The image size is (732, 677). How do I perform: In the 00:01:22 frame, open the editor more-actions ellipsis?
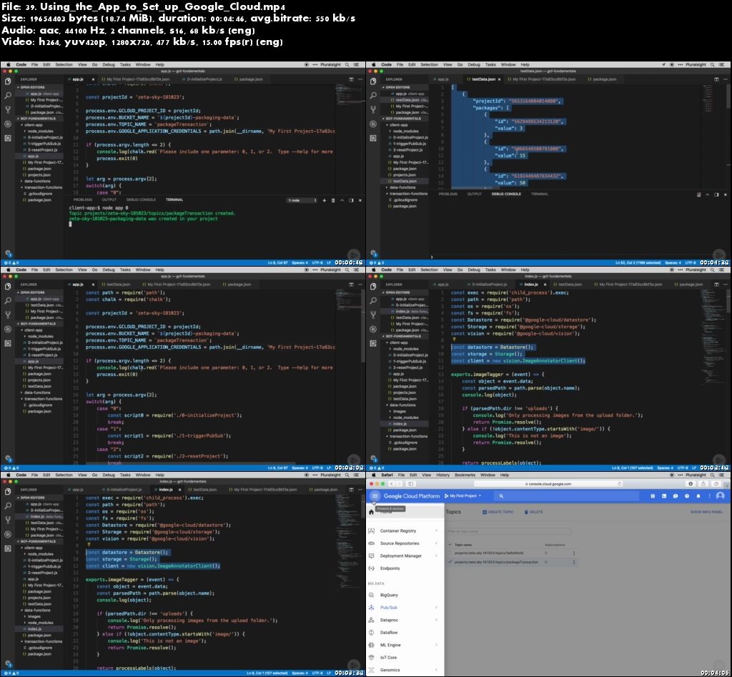(x=726, y=79)
